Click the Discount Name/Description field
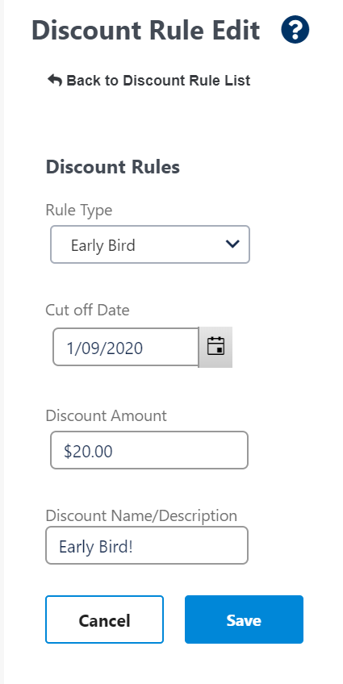Screen dimensions: 343x684 [x=147, y=545]
